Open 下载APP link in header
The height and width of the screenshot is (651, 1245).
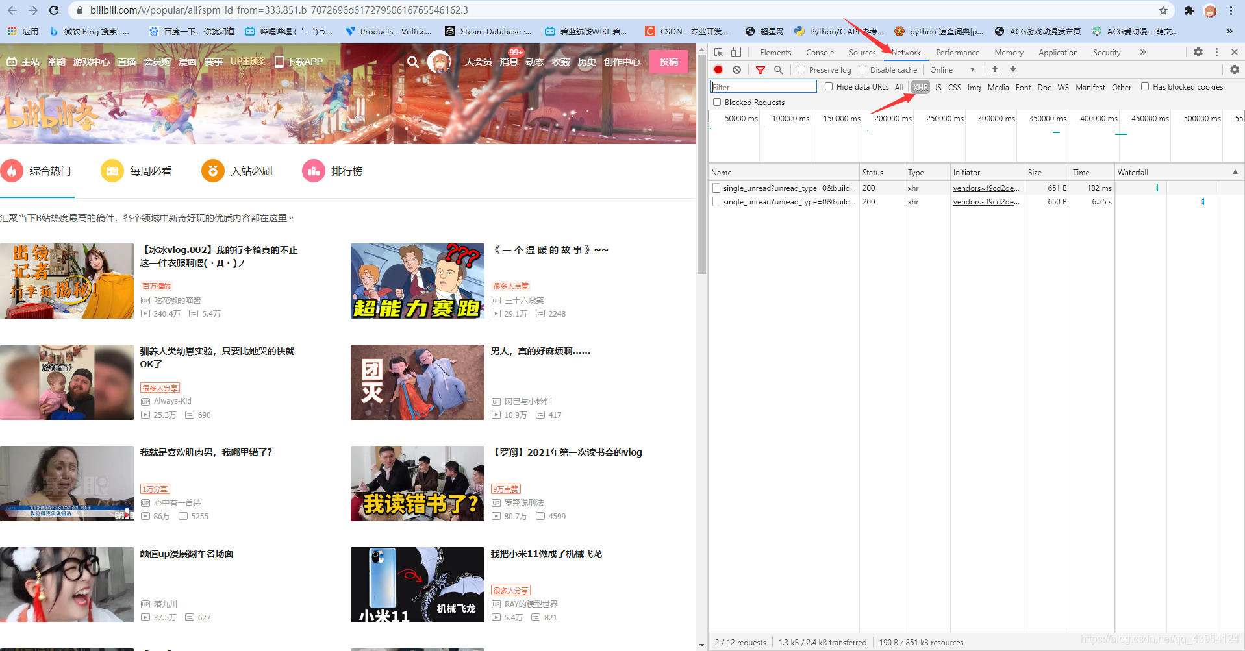tap(299, 62)
